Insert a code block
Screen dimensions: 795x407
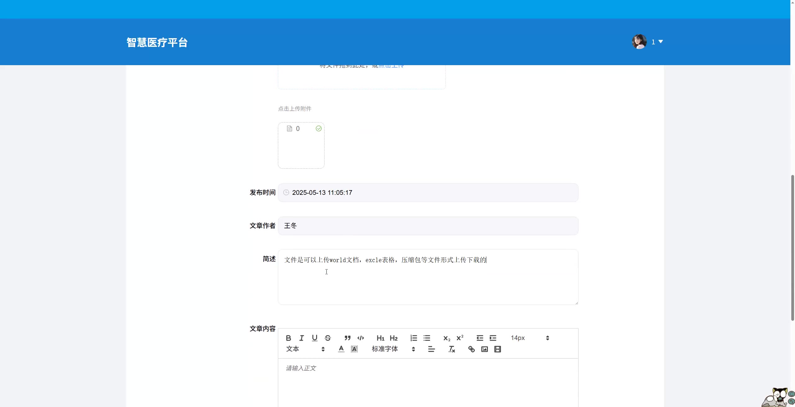[361, 338]
